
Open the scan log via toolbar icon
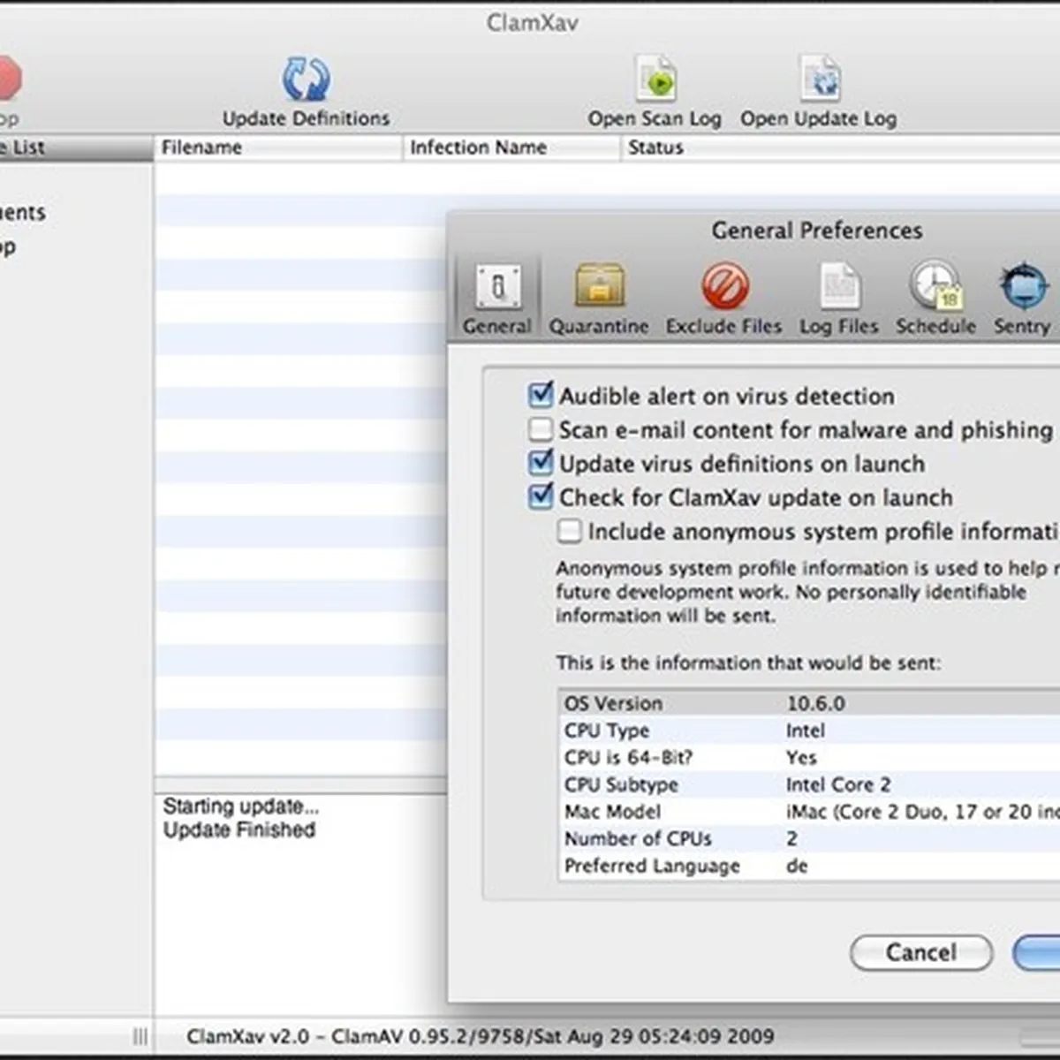coord(656,79)
